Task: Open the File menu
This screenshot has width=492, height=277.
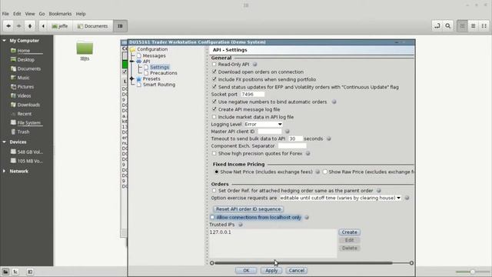Action: point(5,14)
